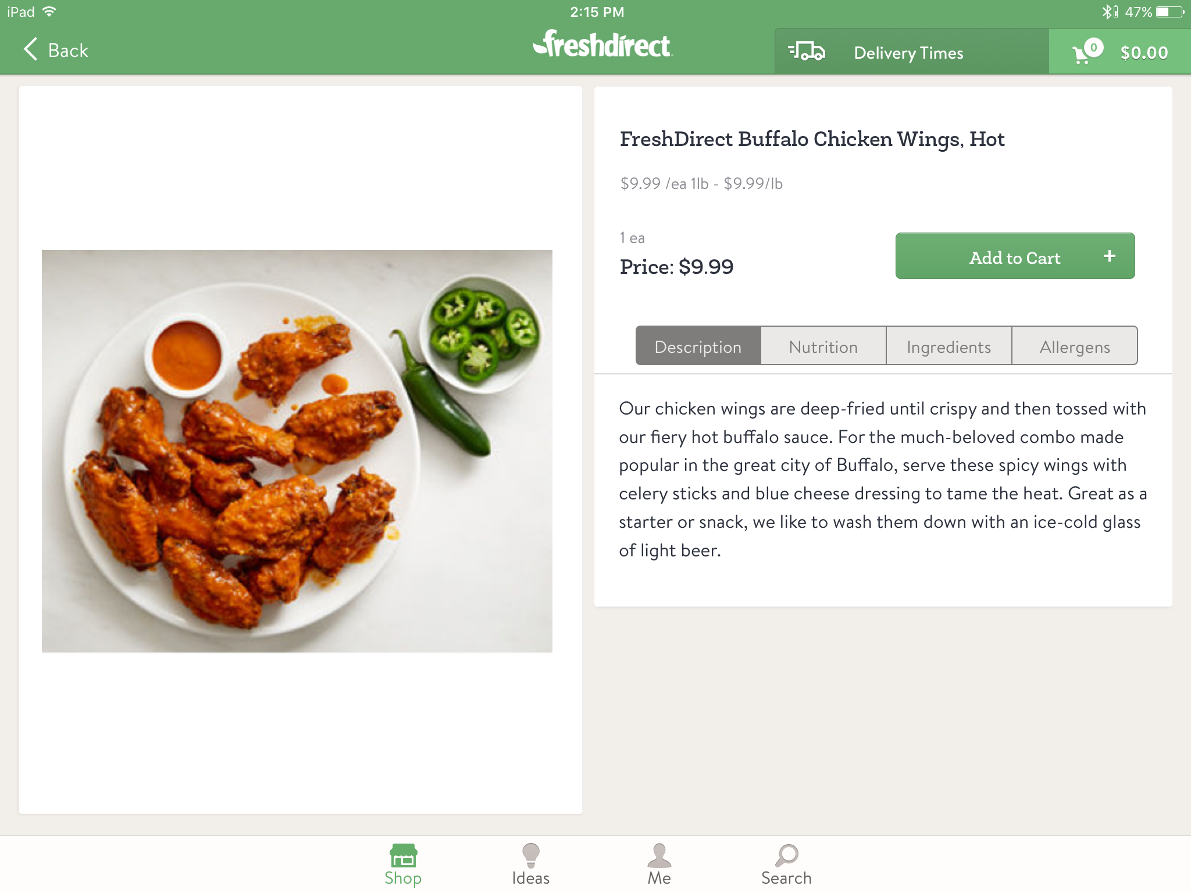Show the Ingredients tab
The width and height of the screenshot is (1191, 893).
click(x=949, y=347)
